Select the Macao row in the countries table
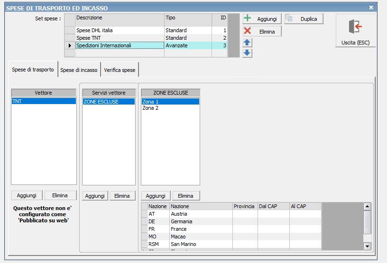 coord(231,237)
